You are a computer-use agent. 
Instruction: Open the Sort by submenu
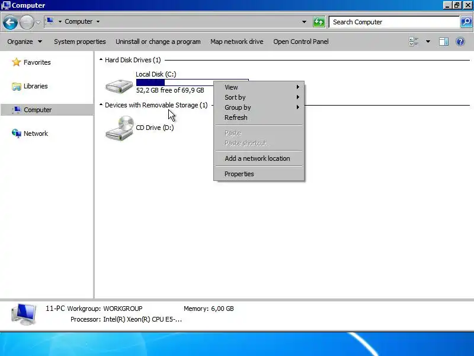tap(259, 97)
